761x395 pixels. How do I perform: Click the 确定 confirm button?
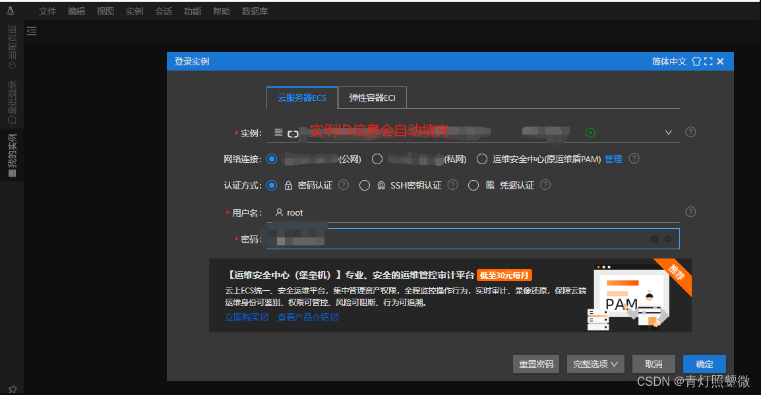[x=704, y=364]
